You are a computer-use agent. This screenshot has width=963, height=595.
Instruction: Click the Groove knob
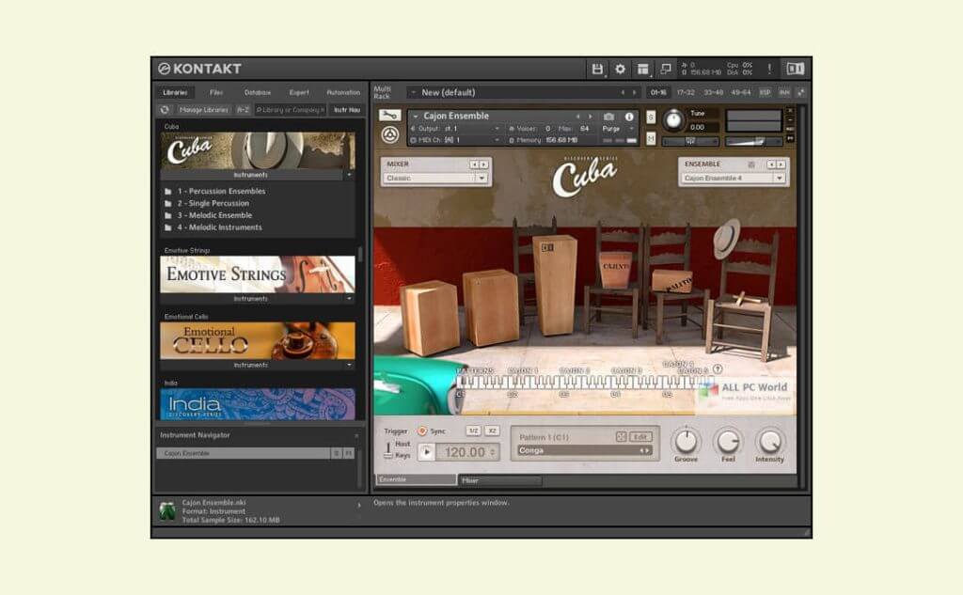click(686, 440)
